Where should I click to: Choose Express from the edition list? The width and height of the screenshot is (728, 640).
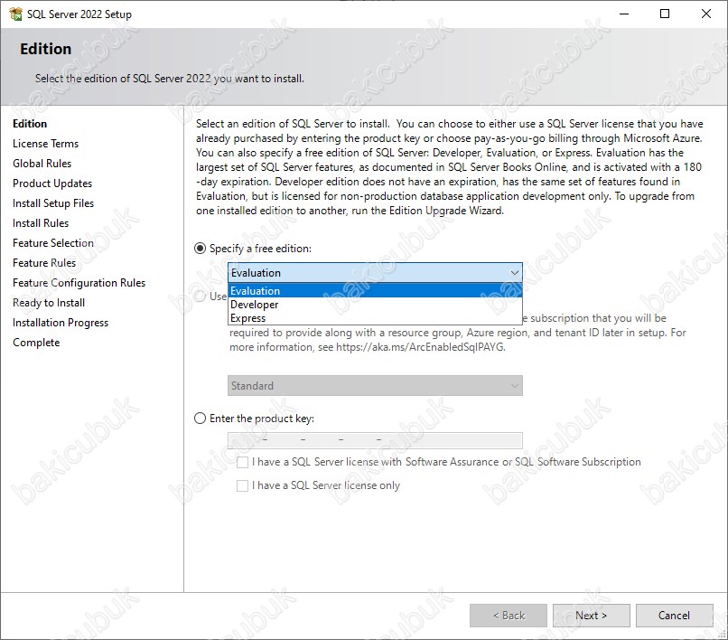coord(375,318)
